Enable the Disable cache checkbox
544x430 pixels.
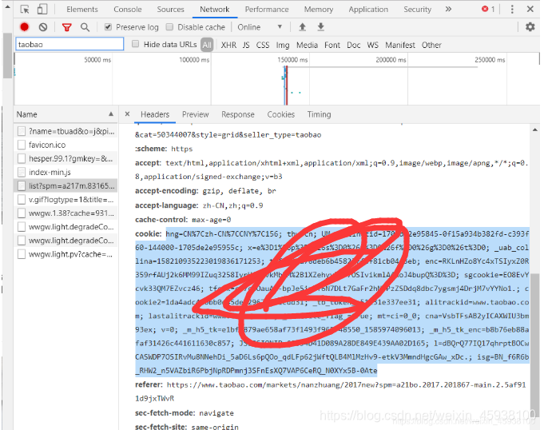point(169,27)
